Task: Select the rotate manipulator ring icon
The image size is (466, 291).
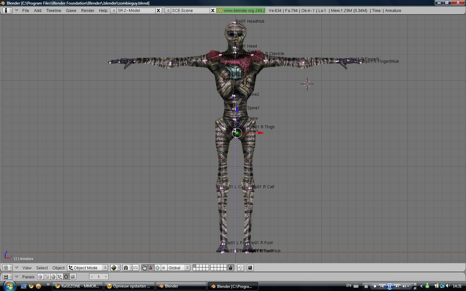Action: click(x=157, y=268)
